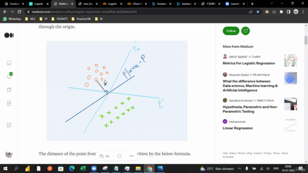Close the Maths tab
The height and width of the screenshot is (173, 308).
coord(72,4)
